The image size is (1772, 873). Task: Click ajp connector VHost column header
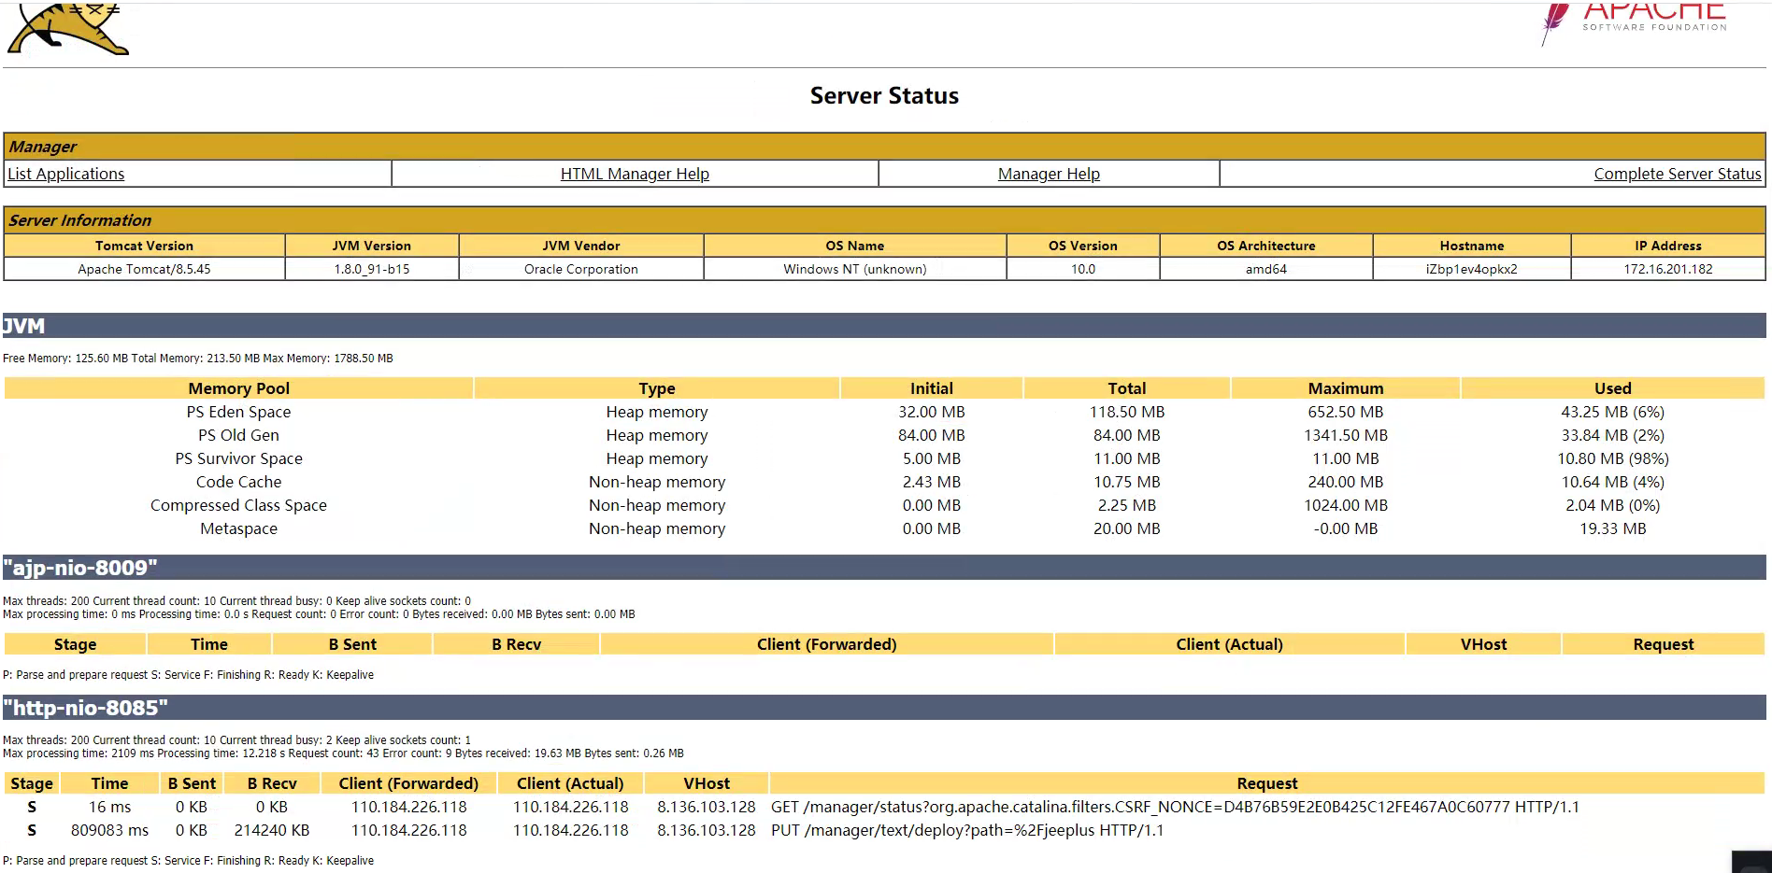coord(1483,644)
